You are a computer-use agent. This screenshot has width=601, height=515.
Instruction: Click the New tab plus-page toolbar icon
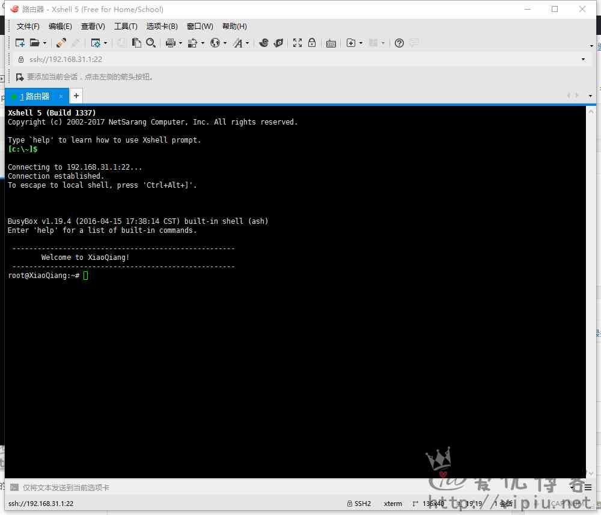coord(351,43)
